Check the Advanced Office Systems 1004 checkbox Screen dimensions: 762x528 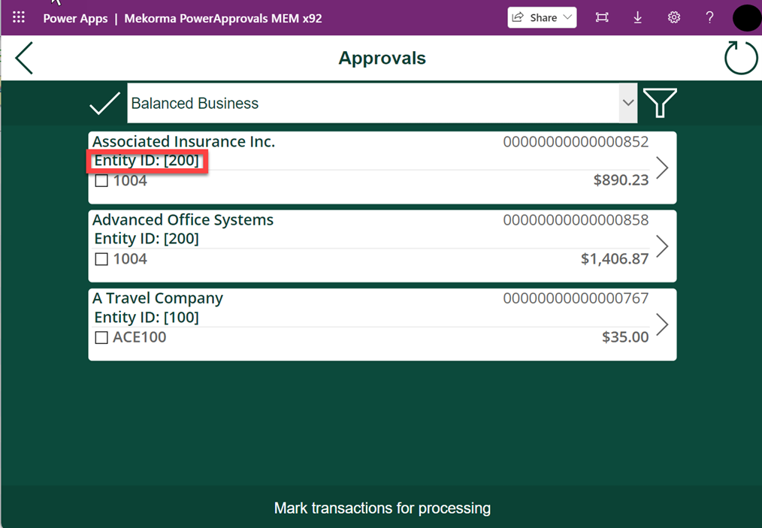(101, 259)
